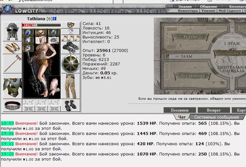The image size is (246, 167).
Task: Click the character name Tathiana
Action: 36,19
